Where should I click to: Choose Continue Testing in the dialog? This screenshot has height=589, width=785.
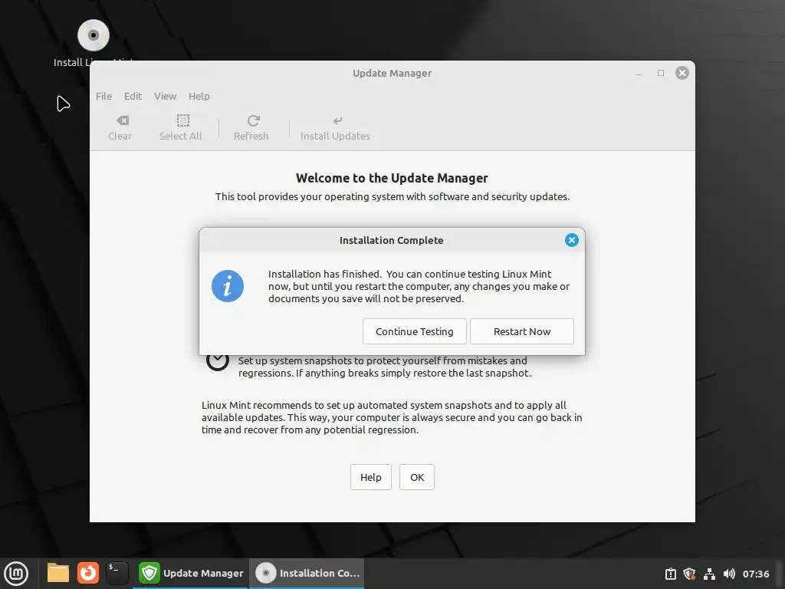pyautogui.click(x=414, y=331)
